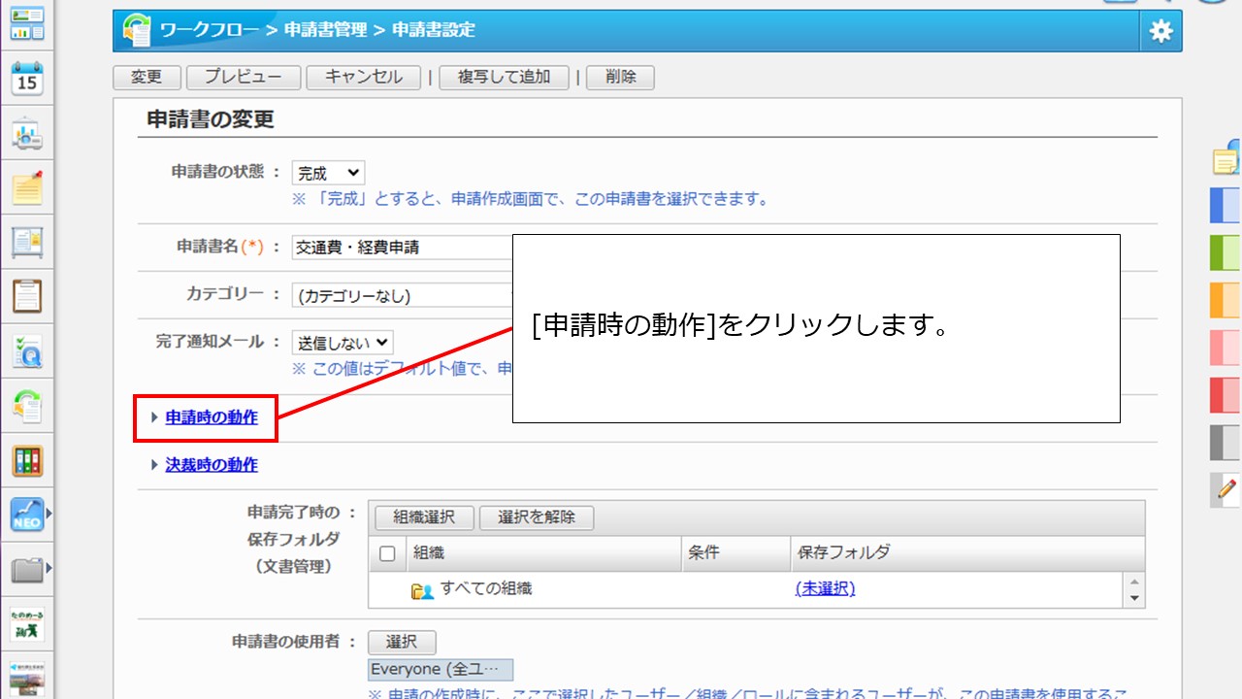Click the pencil edit icon on right
Image resolution: width=1242 pixels, height=699 pixels.
[1226, 489]
